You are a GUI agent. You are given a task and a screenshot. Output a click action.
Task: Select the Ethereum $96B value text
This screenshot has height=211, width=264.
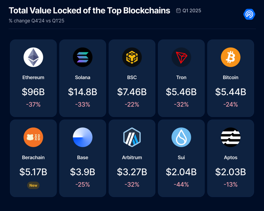33,92
